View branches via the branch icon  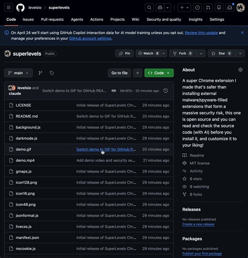point(40,73)
